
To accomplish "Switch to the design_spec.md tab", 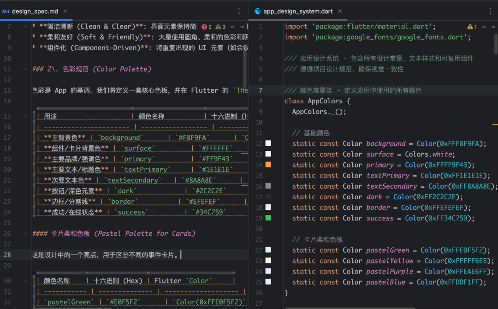I will (x=35, y=12).
